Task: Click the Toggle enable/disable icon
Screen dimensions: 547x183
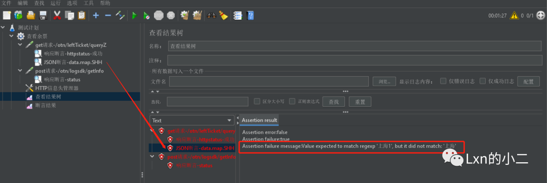Action: point(120,15)
